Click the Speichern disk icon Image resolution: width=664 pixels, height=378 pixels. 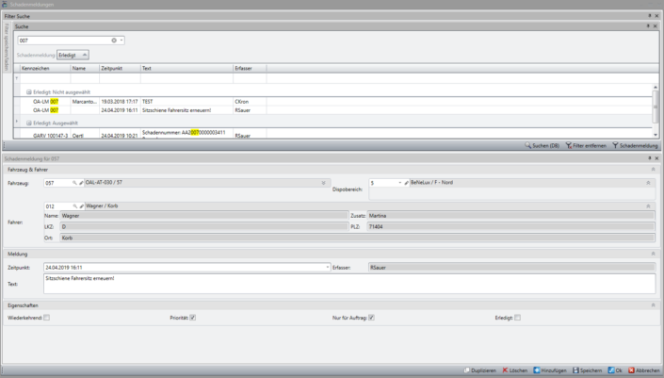pyautogui.click(x=575, y=371)
